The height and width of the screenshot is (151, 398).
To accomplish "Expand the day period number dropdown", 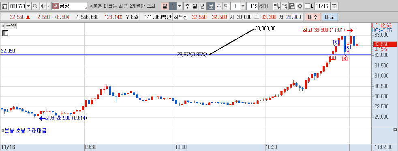I will pyautogui.click(x=179, y=6).
